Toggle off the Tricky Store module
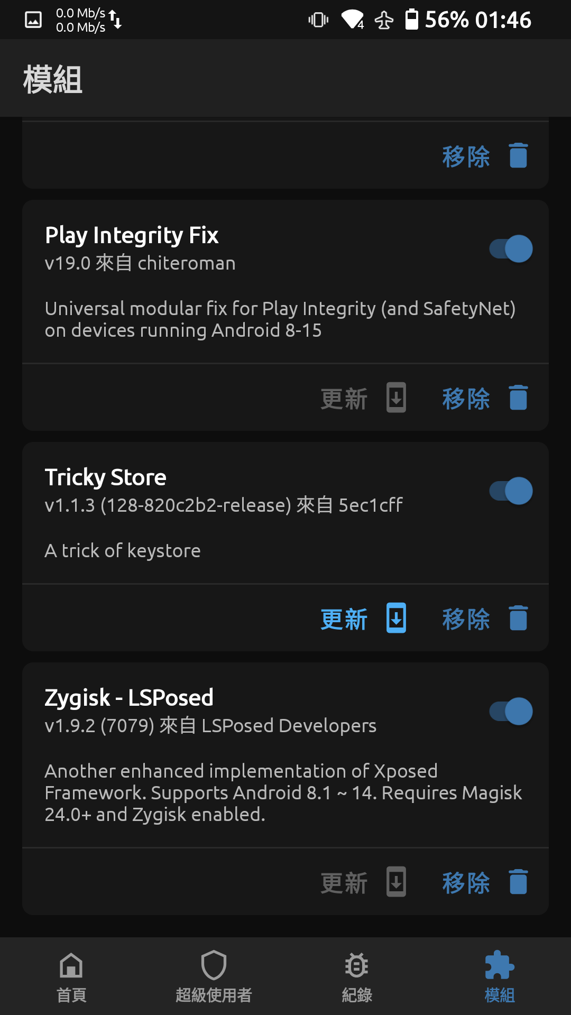This screenshot has height=1015, width=571. [x=511, y=491]
